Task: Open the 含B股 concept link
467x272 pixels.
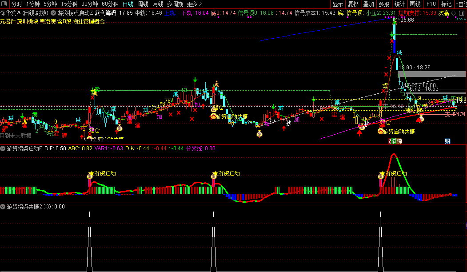Action: pos(64,21)
